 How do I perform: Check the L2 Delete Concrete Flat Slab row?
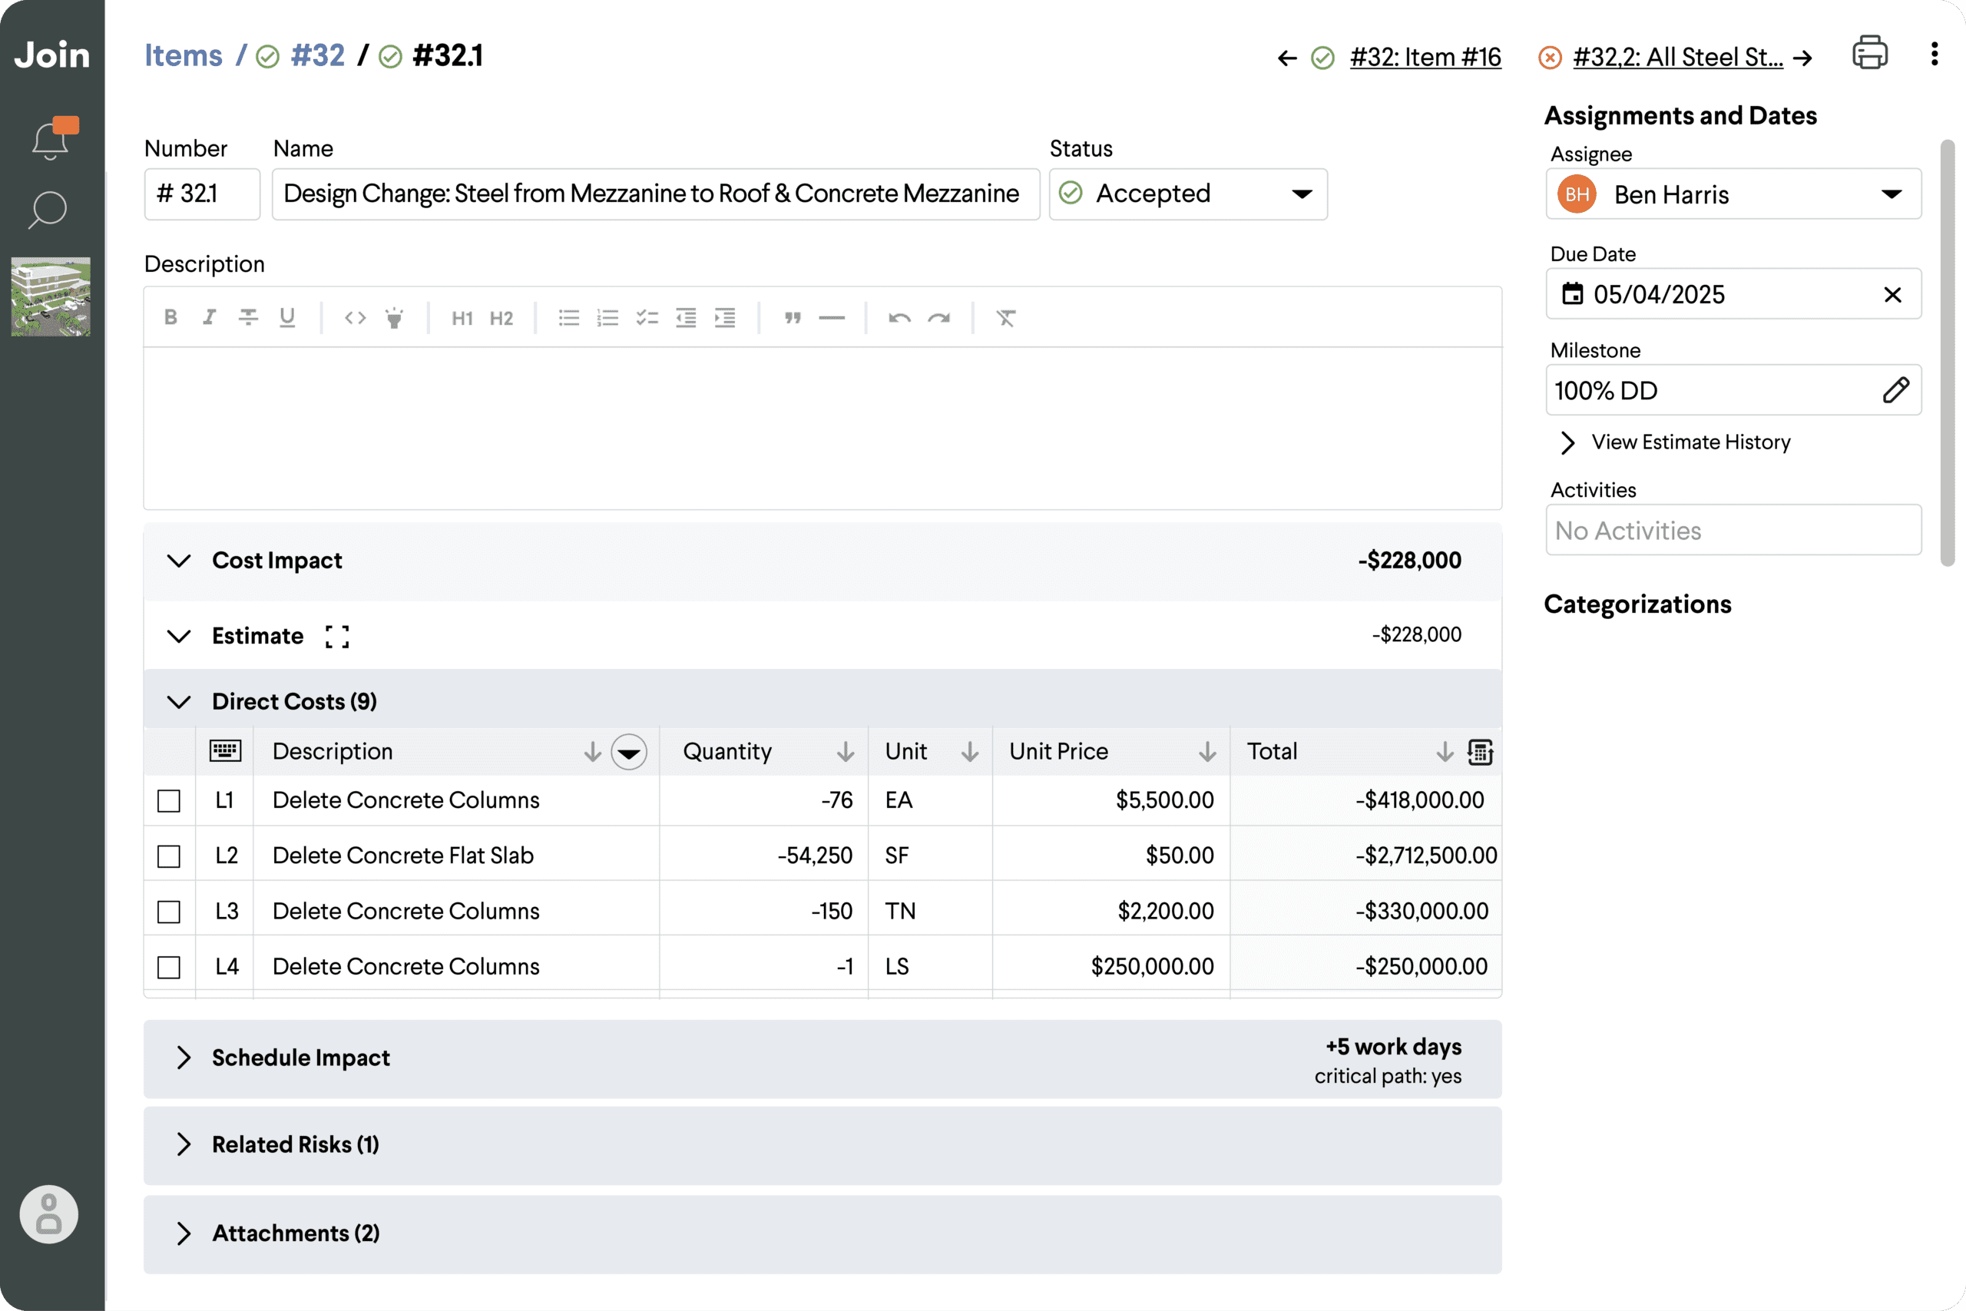(169, 856)
